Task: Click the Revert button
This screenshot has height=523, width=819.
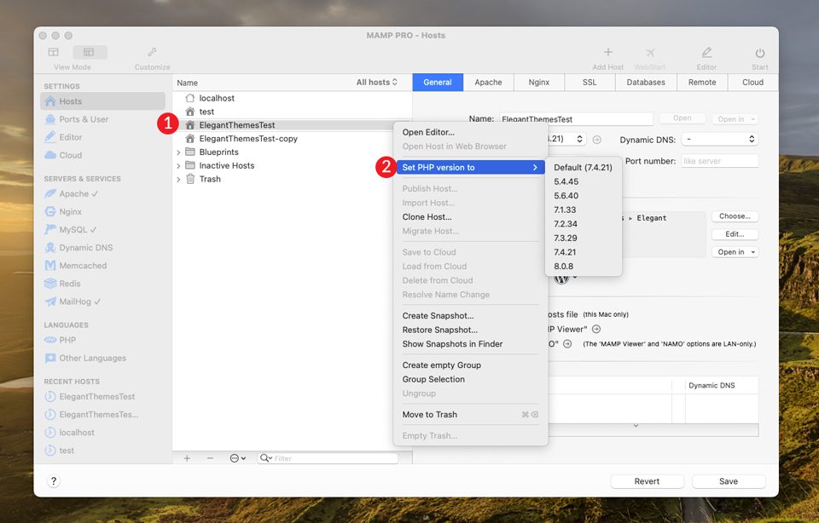Action: pyautogui.click(x=647, y=481)
